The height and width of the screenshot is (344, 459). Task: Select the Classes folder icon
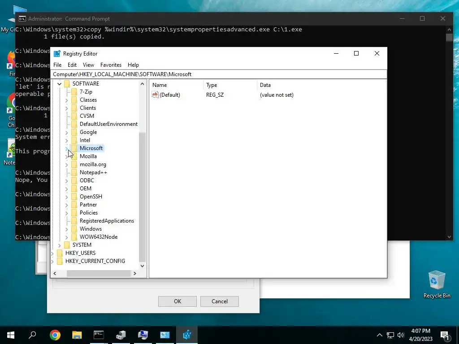click(x=74, y=100)
